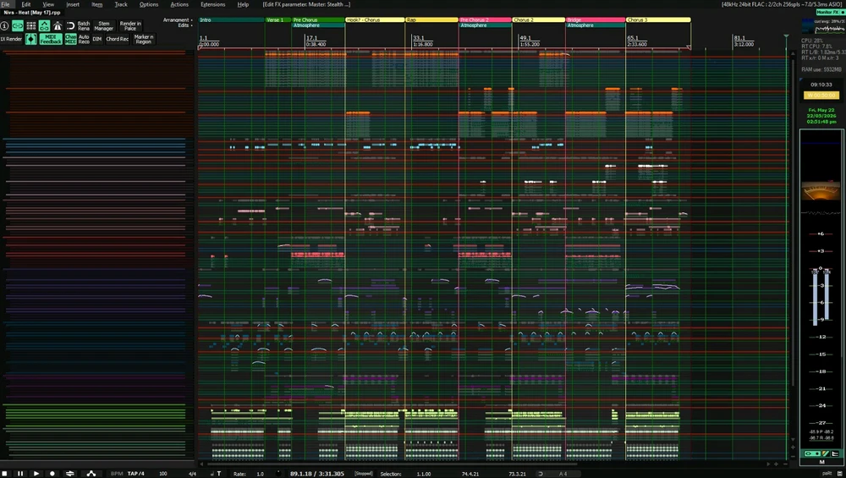Click Atmosphere region under Bridge
This screenshot has height=478, width=846.
[595, 25]
